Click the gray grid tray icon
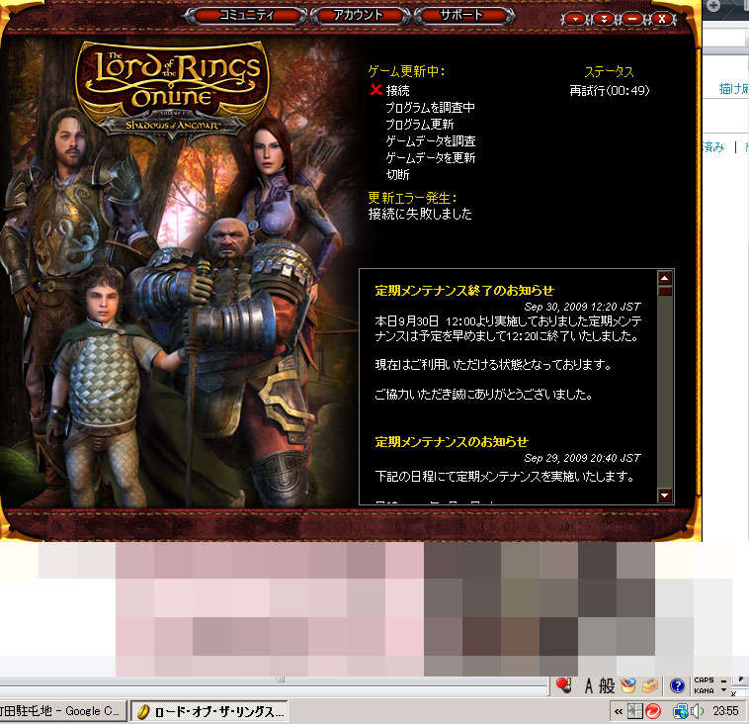The image size is (749, 724). tap(634, 711)
